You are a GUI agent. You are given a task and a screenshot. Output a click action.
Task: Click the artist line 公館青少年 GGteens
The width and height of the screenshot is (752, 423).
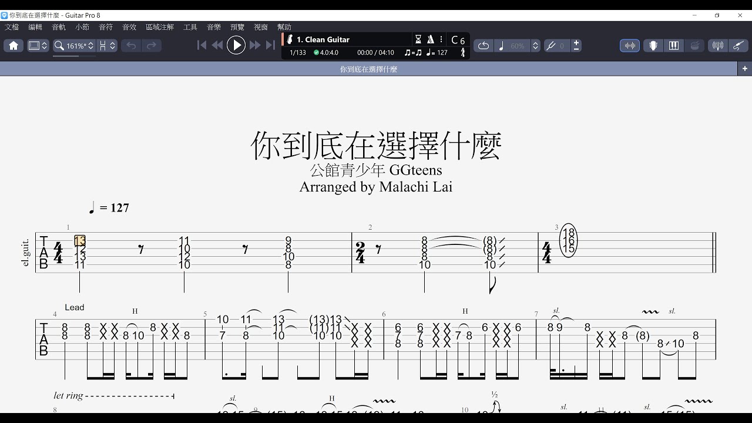(376, 170)
